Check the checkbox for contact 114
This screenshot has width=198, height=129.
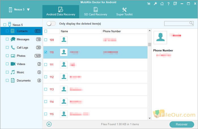[x=46, y=101]
